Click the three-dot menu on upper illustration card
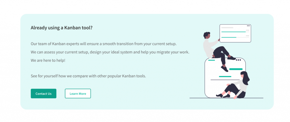The height and width of the screenshot is (122, 290). coord(248,26)
